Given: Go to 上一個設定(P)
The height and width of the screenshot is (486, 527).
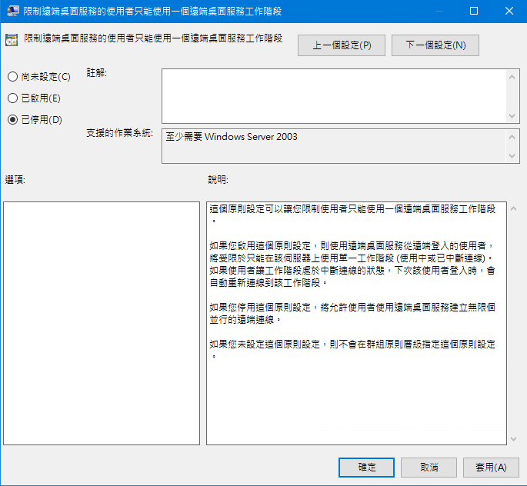Looking at the screenshot, I should (342, 45).
